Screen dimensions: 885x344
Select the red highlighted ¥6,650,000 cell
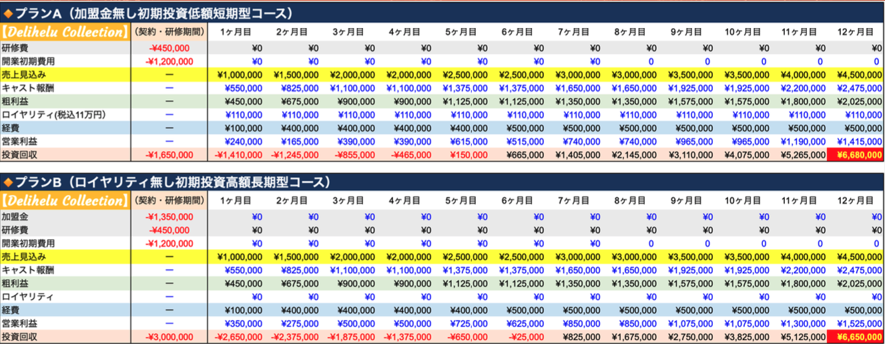click(855, 337)
